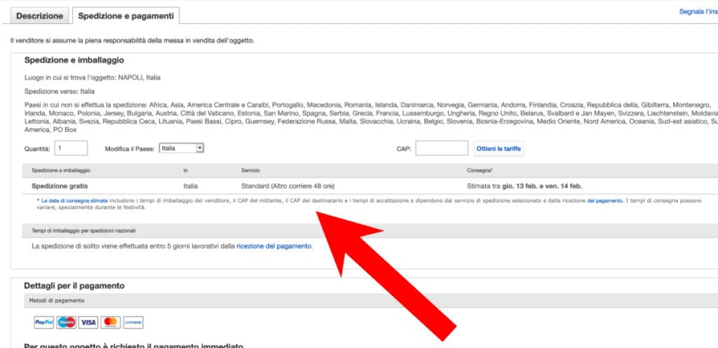Open the Le date di consegna stimate link

tap(74, 201)
